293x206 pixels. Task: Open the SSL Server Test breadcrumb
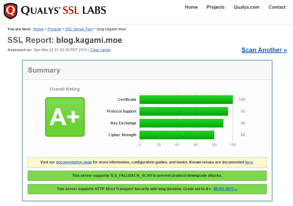(x=79, y=29)
